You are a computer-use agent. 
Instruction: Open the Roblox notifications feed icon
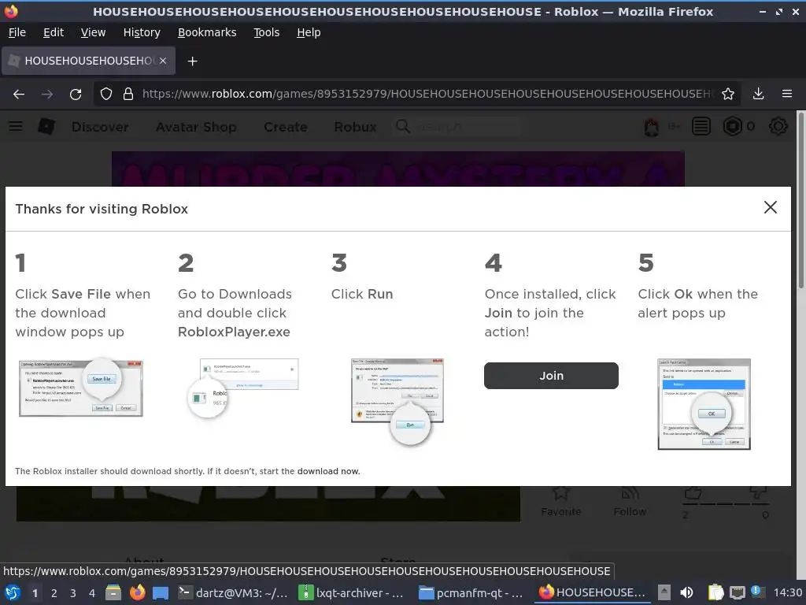coord(701,126)
